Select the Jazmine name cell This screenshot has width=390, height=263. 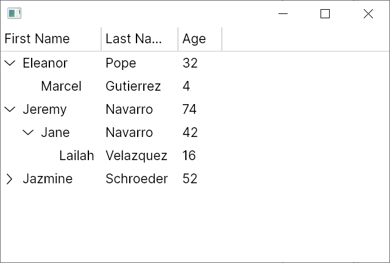coord(48,179)
